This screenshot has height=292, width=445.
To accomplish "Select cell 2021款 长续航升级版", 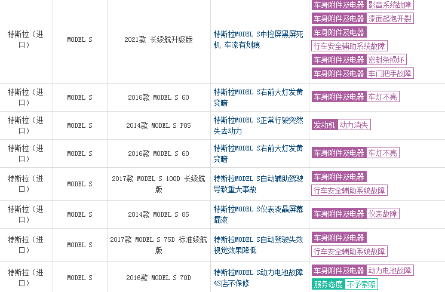I will pyautogui.click(x=159, y=40).
